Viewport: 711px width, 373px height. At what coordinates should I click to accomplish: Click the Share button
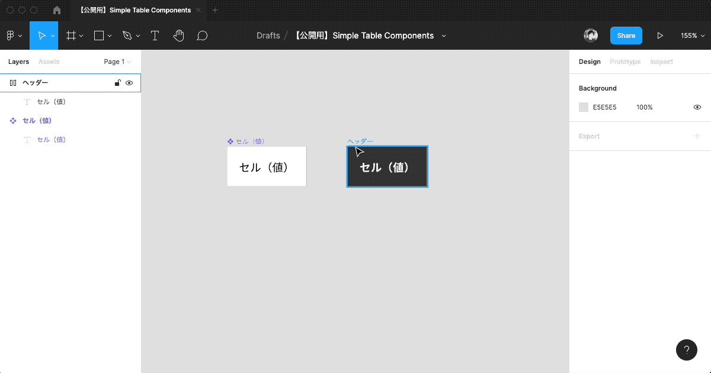point(626,36)
